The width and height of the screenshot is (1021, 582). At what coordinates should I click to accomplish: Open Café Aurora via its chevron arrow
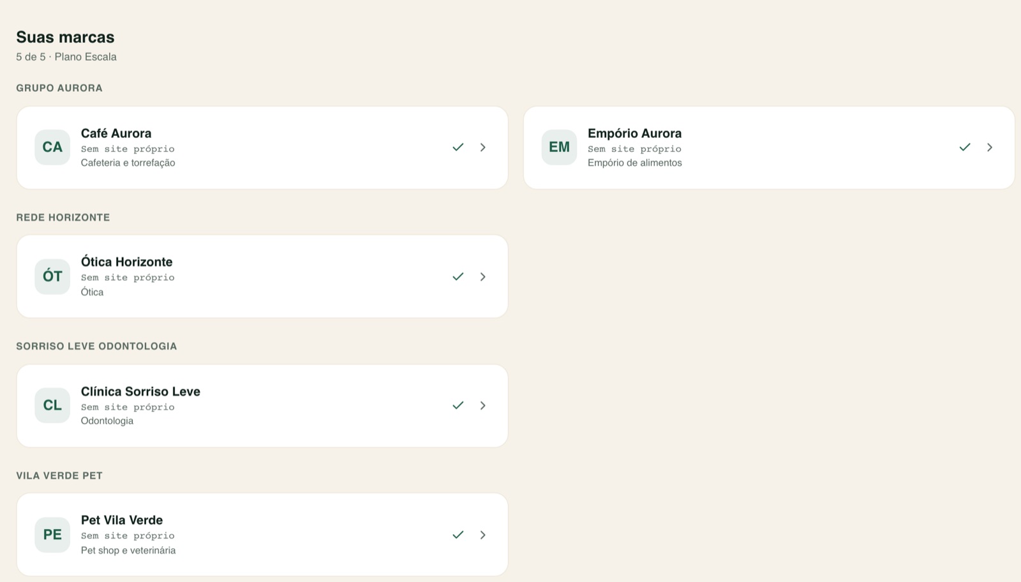[x=483, y=147]
